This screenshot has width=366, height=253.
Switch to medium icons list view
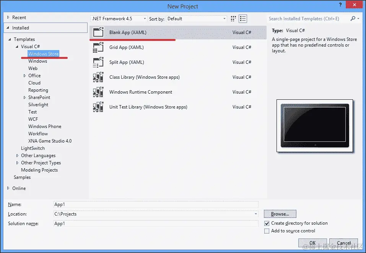coord(243,19)
